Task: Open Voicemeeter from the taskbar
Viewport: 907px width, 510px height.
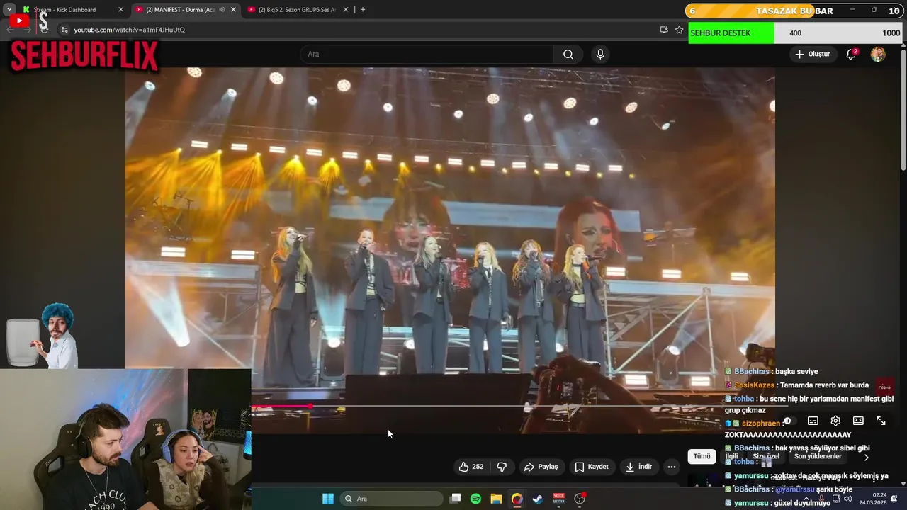Action: click(558, 499)
